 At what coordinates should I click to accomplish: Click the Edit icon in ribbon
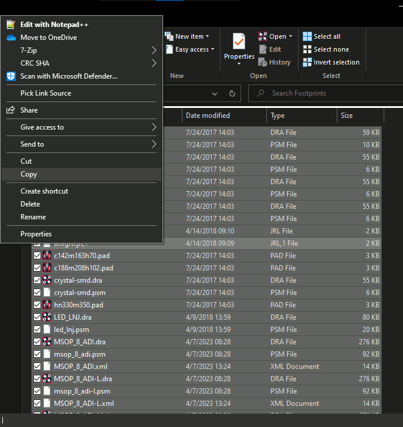click(263, 49)
